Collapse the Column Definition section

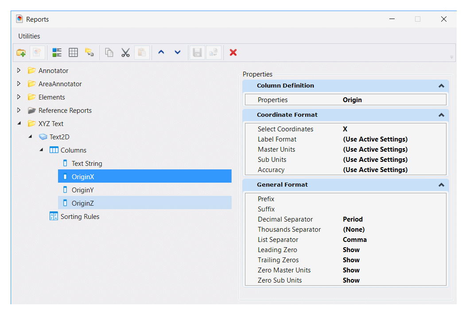pos(441,86)
